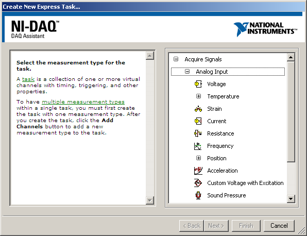Click the help panel scroll-up arrow
Viewport: 307px width, 236px height.
[150, 56]
